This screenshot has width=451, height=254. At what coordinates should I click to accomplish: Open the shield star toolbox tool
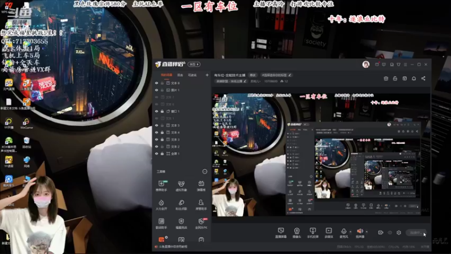(181, 224)
